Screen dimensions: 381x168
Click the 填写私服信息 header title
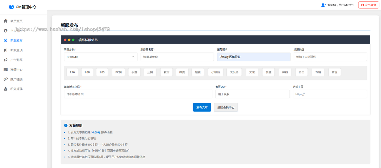pos(88,40)
